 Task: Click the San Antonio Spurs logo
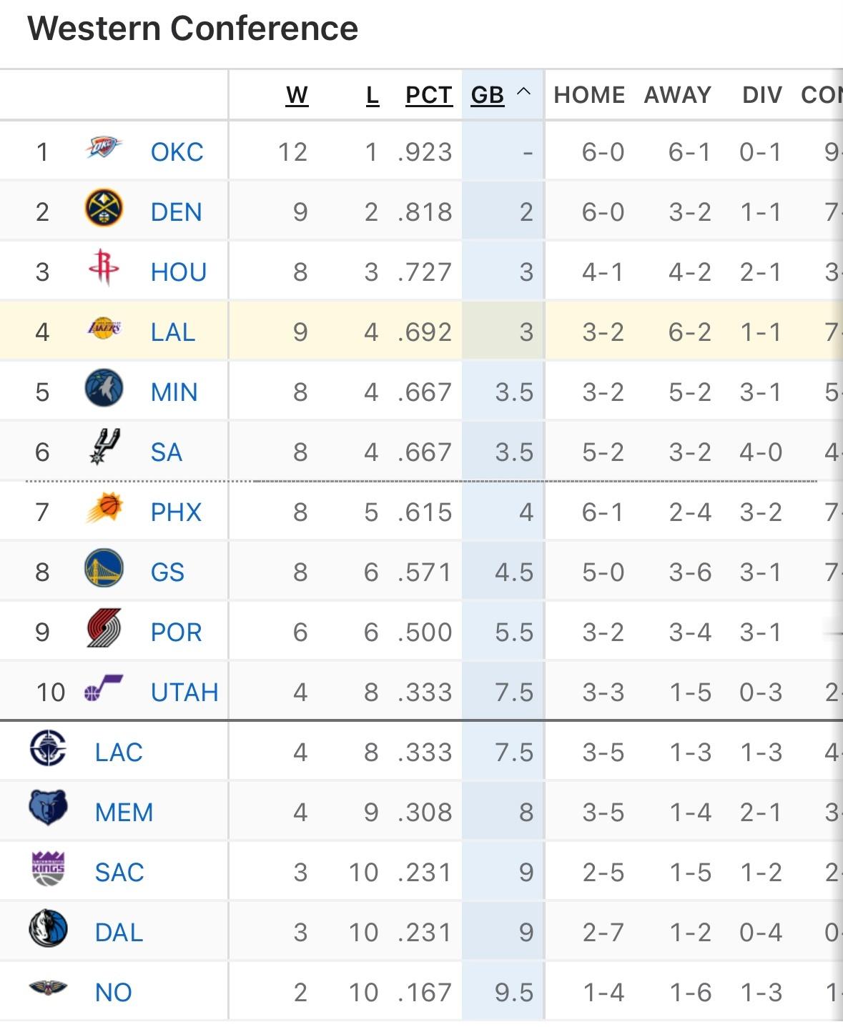point(104,448)
